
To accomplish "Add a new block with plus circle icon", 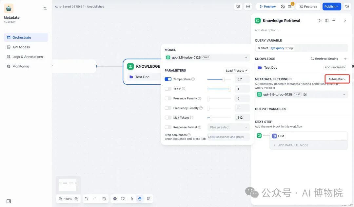I will point(115,199).
